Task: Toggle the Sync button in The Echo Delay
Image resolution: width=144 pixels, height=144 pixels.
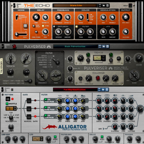Action: point(43,26)
